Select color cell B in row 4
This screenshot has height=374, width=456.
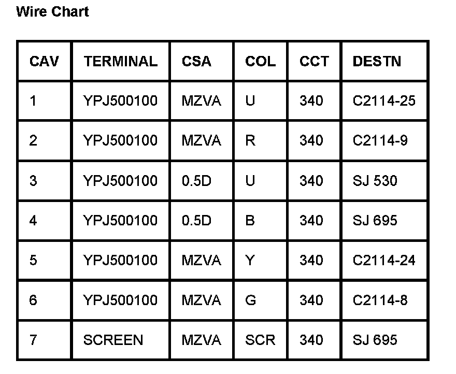pos(250,220)
